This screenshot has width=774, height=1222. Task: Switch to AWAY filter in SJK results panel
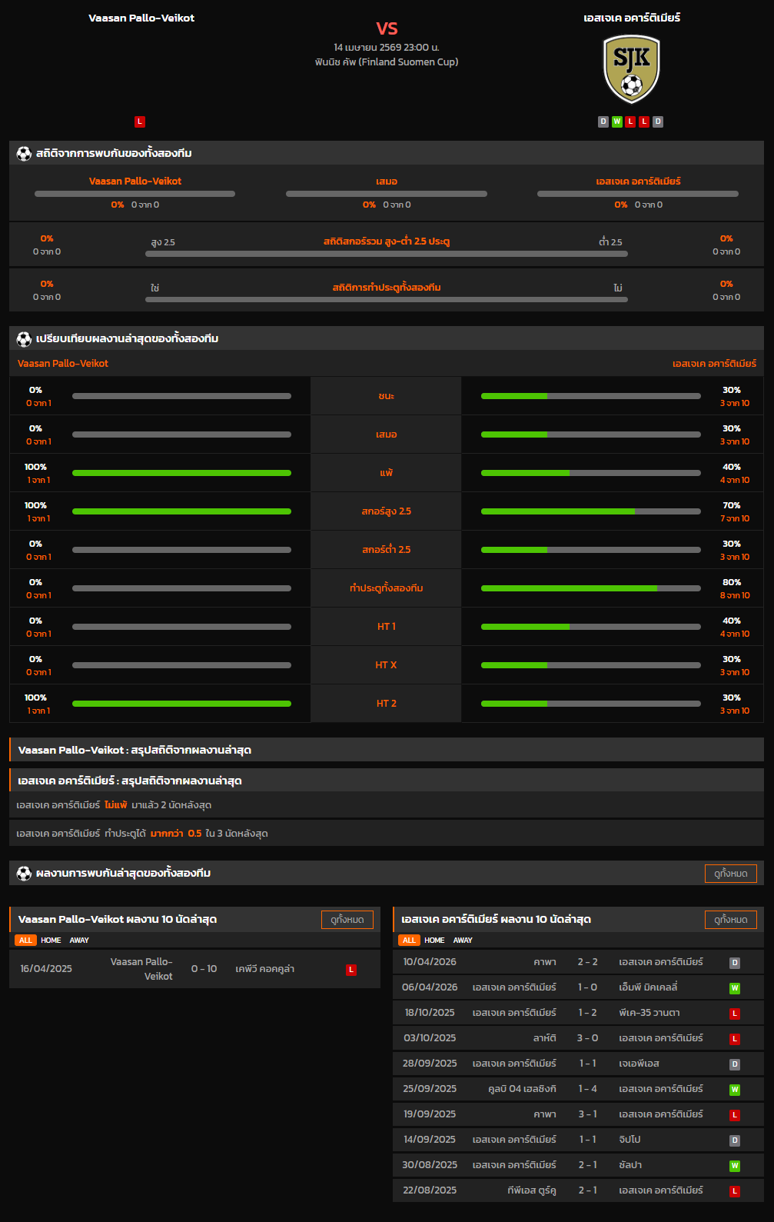click(x=463, y=940)
